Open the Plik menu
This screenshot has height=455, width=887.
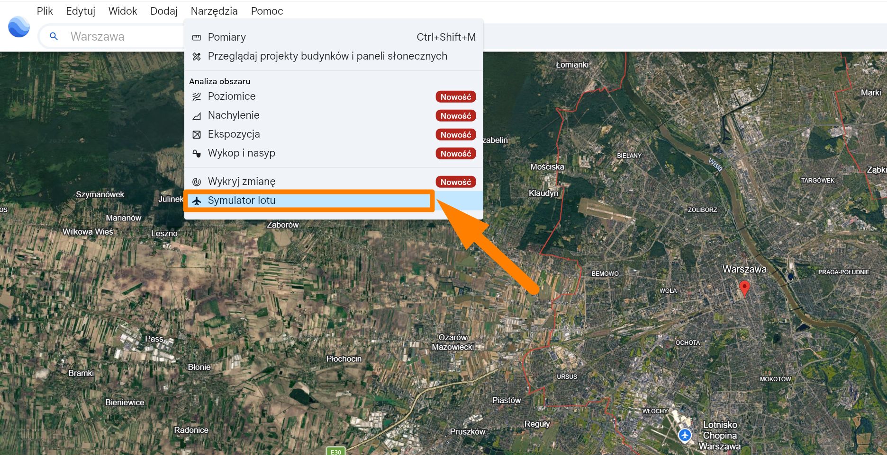(x=45, y=11)
